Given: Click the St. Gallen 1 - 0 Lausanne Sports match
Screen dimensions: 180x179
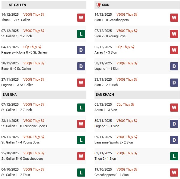Looking at the screenshot, I should [24, 126].
